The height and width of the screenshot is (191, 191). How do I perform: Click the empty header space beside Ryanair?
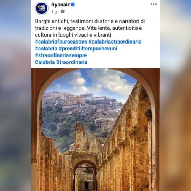pos(112,8)
